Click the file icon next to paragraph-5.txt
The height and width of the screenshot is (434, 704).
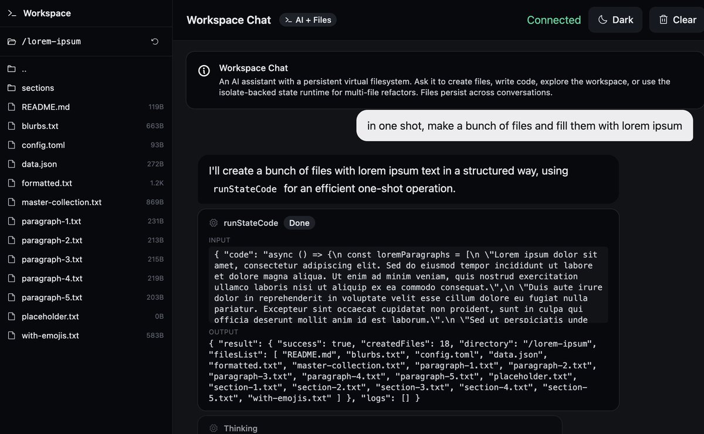12,297
